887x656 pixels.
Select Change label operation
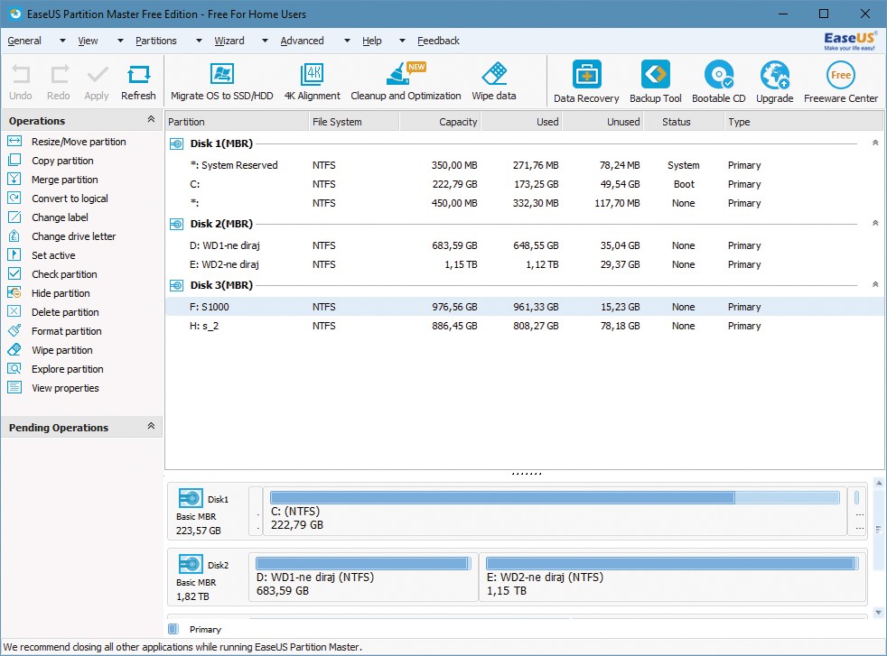tap(60, 217)
